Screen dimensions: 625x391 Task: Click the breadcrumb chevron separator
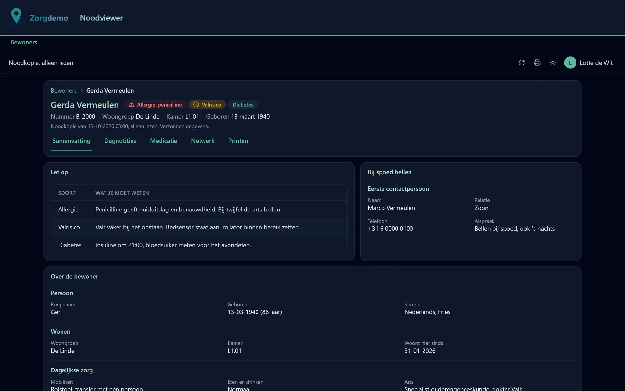[x=81, y=90]
